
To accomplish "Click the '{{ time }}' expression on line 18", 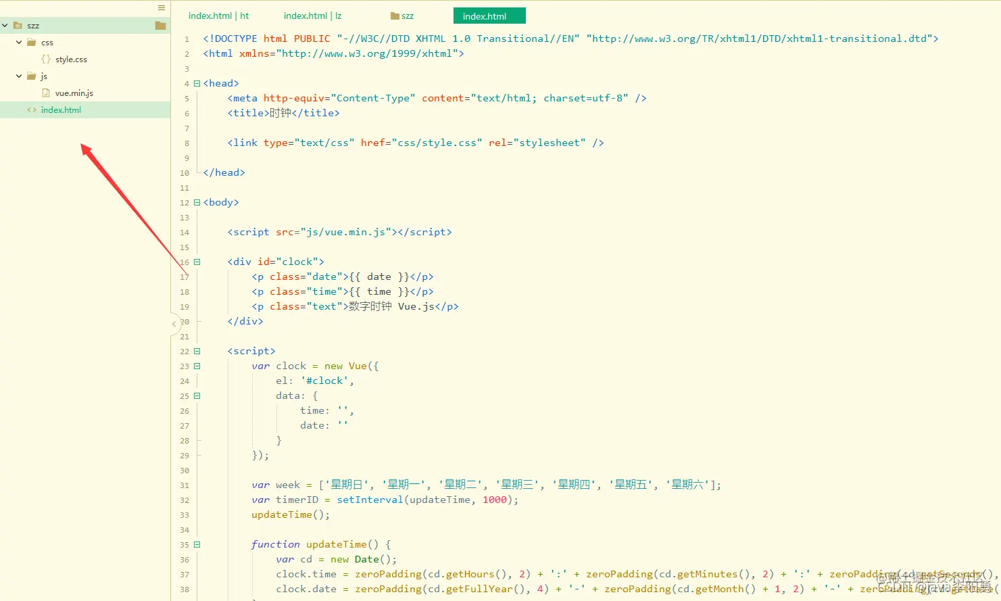I will 379,291.
